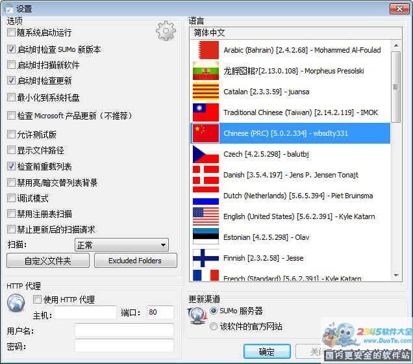Open the 扫描 mode dropdown
Image resolution: width=413 pixels, height=364 pixels.
click(x=121, y=245)
